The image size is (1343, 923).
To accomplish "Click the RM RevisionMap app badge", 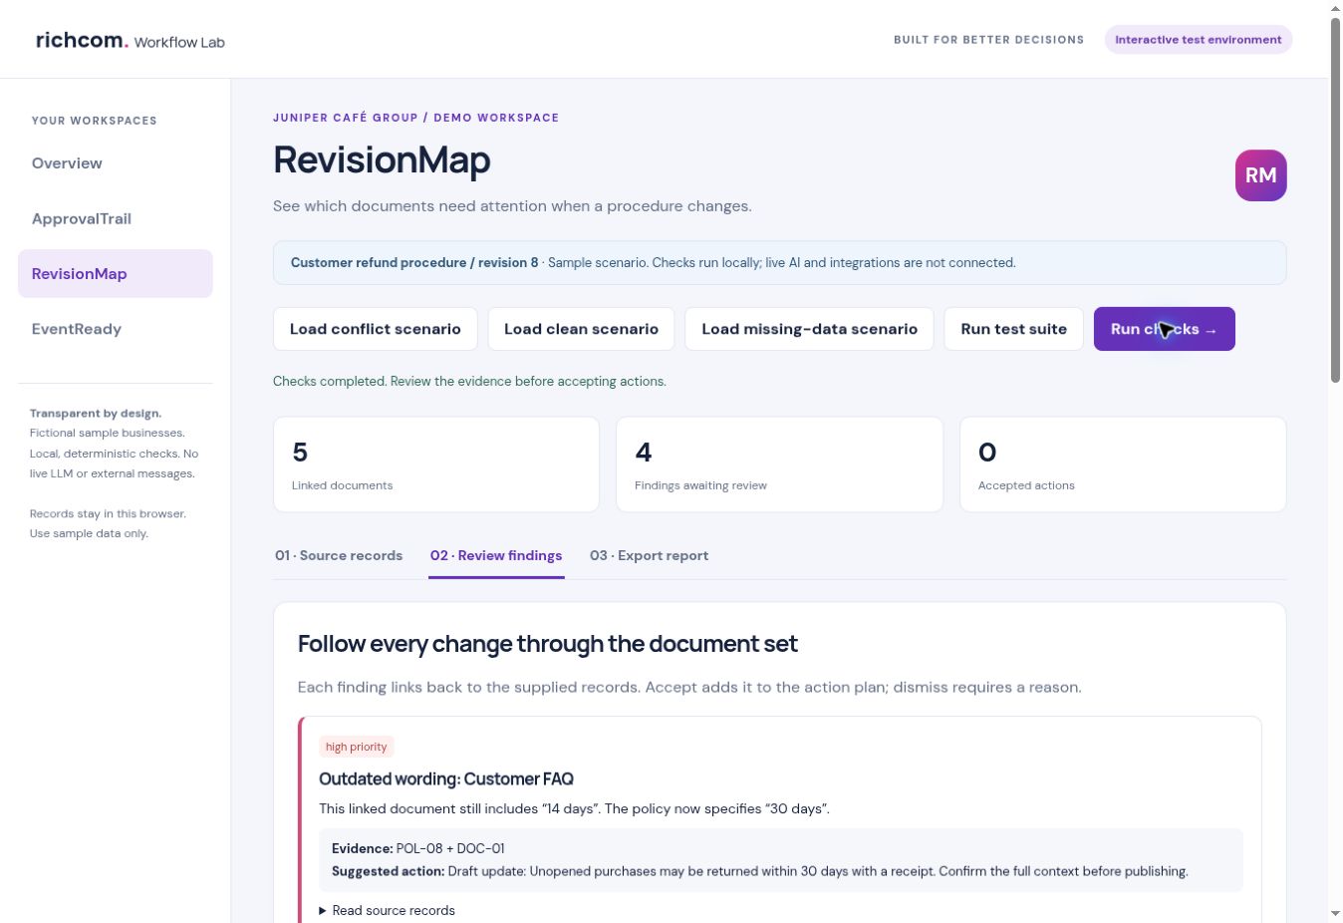I will point(1260,175).
